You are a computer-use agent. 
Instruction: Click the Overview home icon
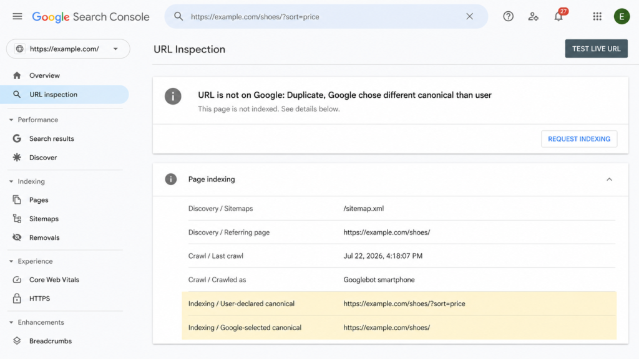pyautogui.click(x=17, y=75)
